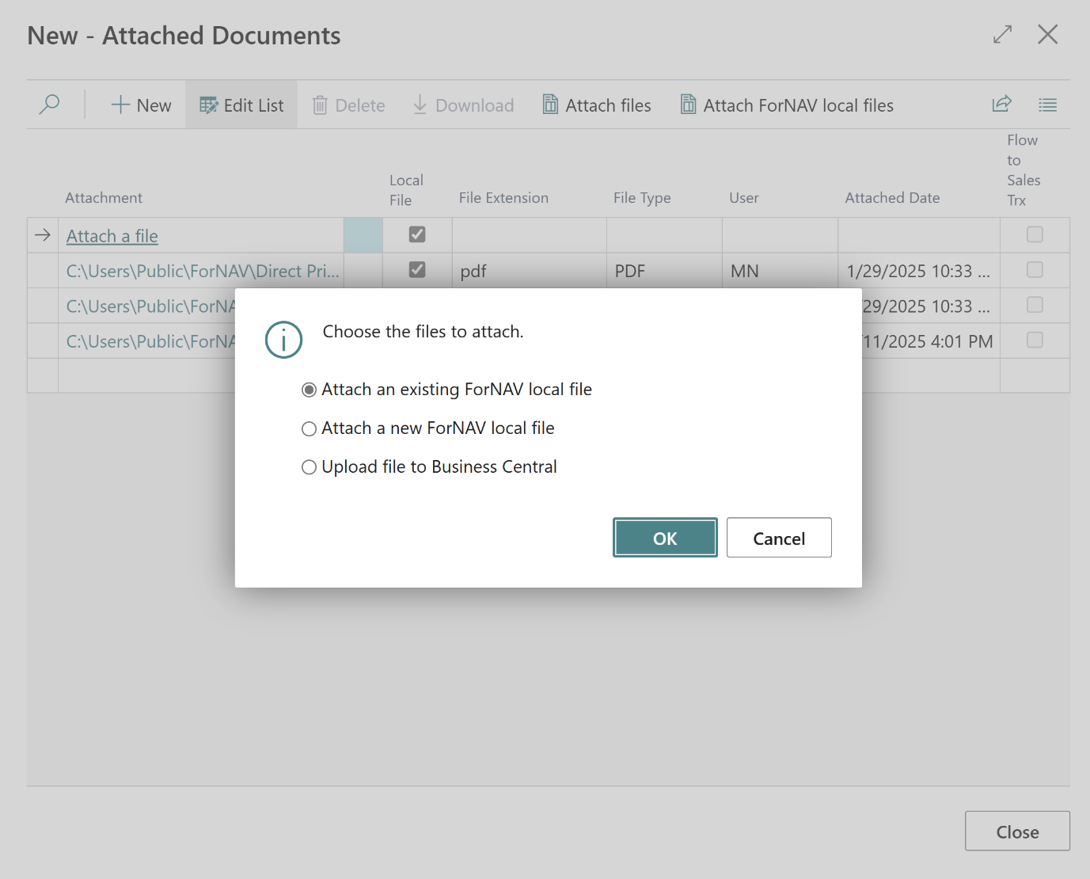Click the 11/2025 4:01 PM date cell
Viewport: 1090px width, 879px height.
click(931, 341)
